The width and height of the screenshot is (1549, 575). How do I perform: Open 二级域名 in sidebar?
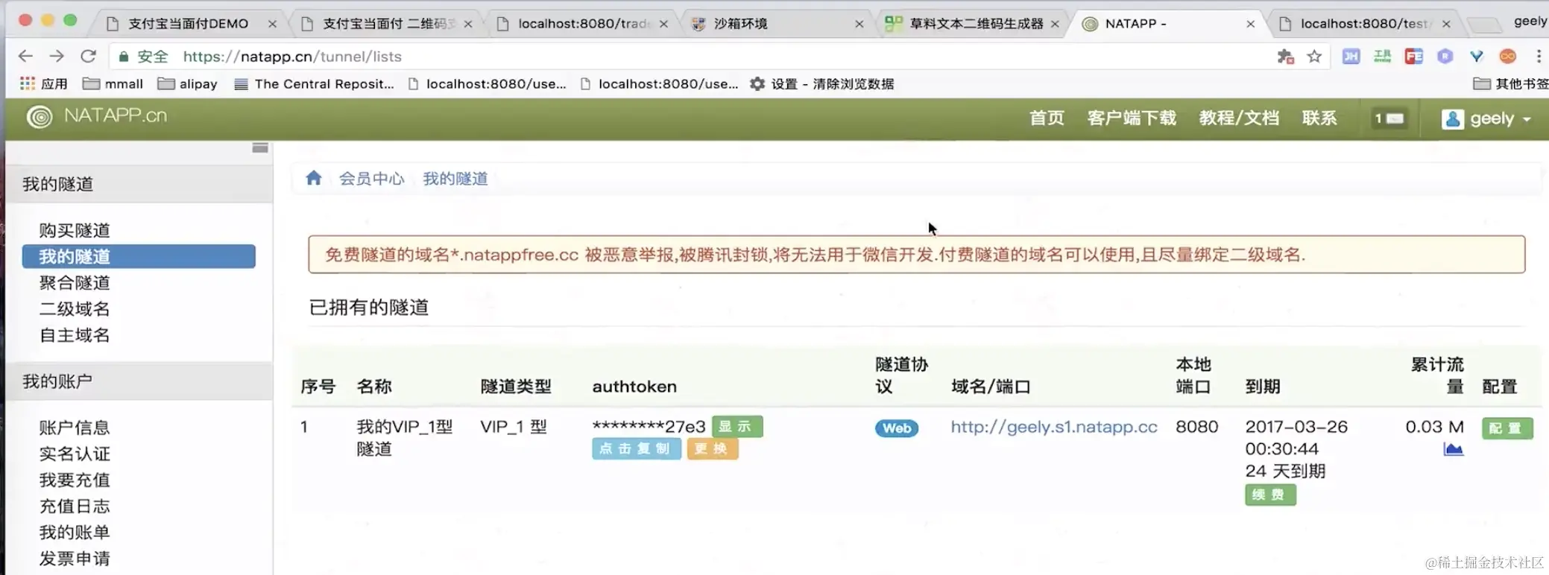tap(75, 308)
